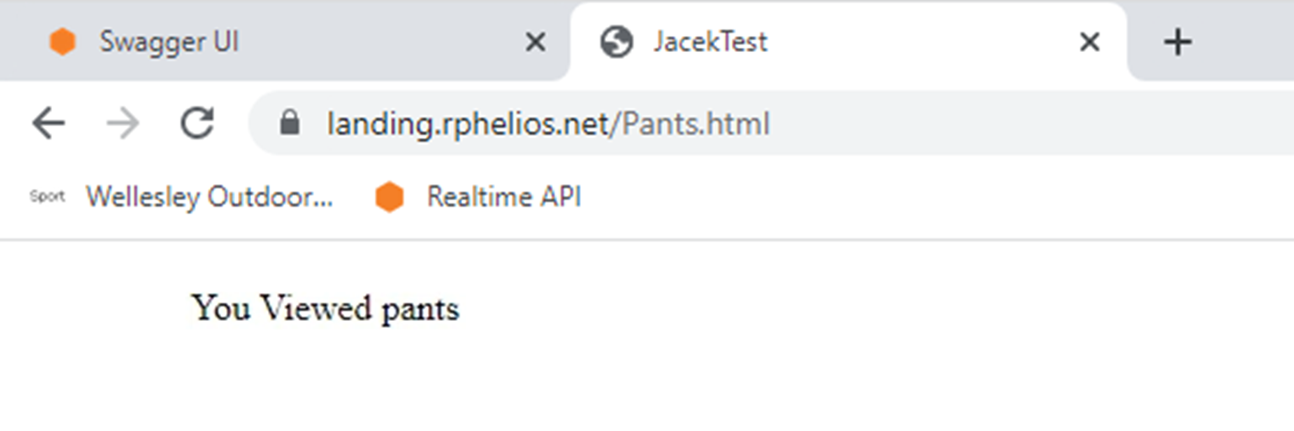The width and height of the screenshot is (1294, 431).
Task: Close the Swagger UI tab
Action: click(535, 41)
